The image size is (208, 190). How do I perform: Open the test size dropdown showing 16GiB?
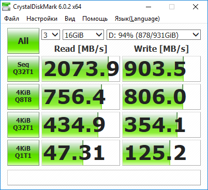pyautogui.click(x=83, y=35)
